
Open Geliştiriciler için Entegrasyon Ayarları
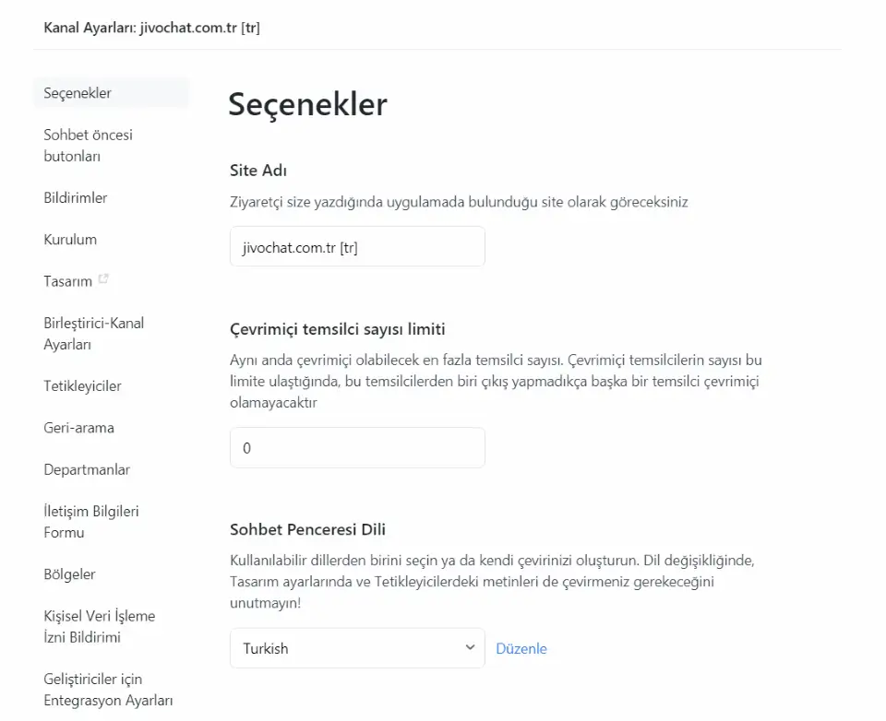click(x=108, y=690)
